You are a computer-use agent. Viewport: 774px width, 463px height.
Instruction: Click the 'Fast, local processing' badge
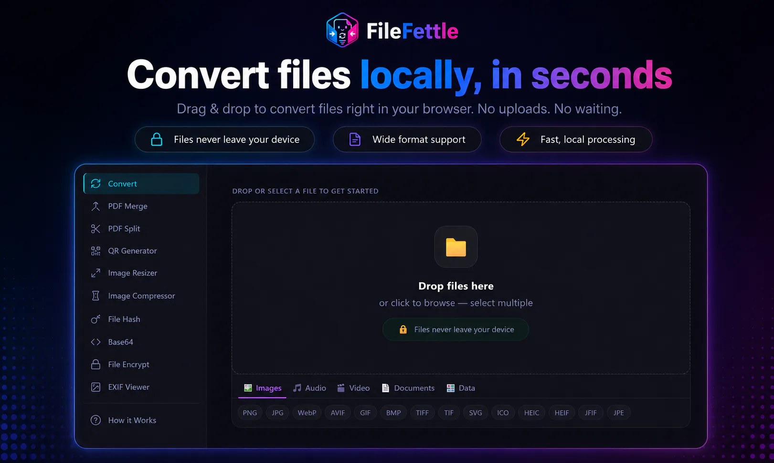(x=576, y=139)
